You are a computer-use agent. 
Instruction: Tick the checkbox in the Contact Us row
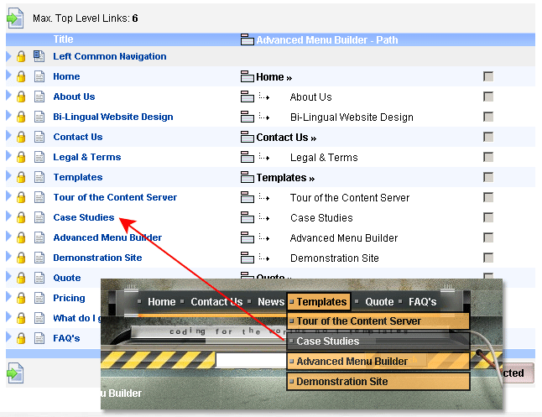point(488,137)
